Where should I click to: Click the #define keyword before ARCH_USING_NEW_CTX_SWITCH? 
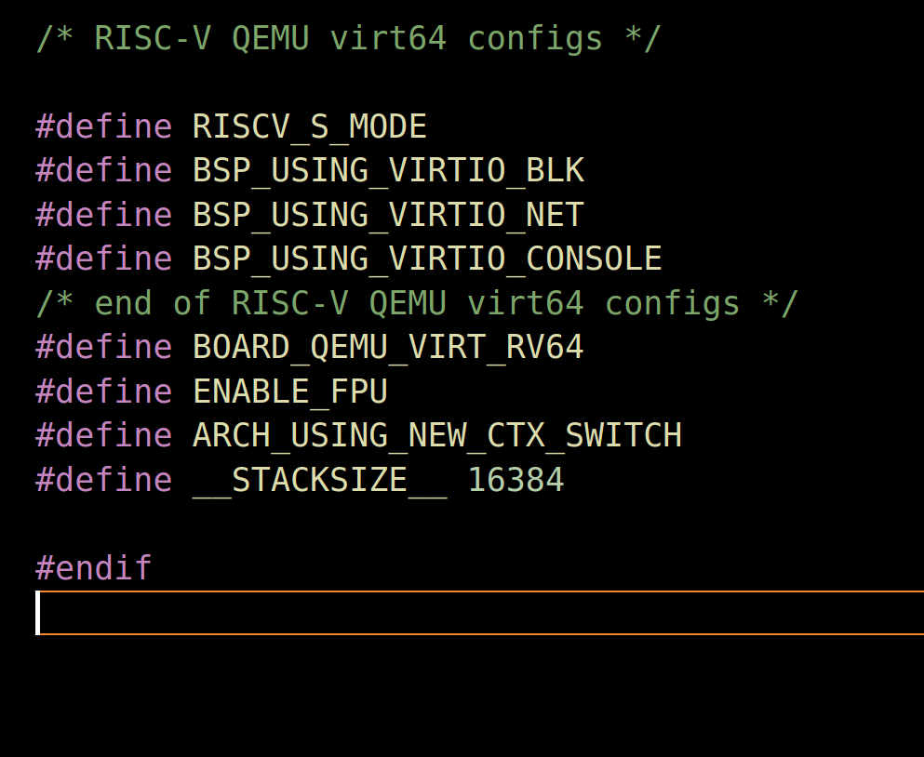(103, 435)
